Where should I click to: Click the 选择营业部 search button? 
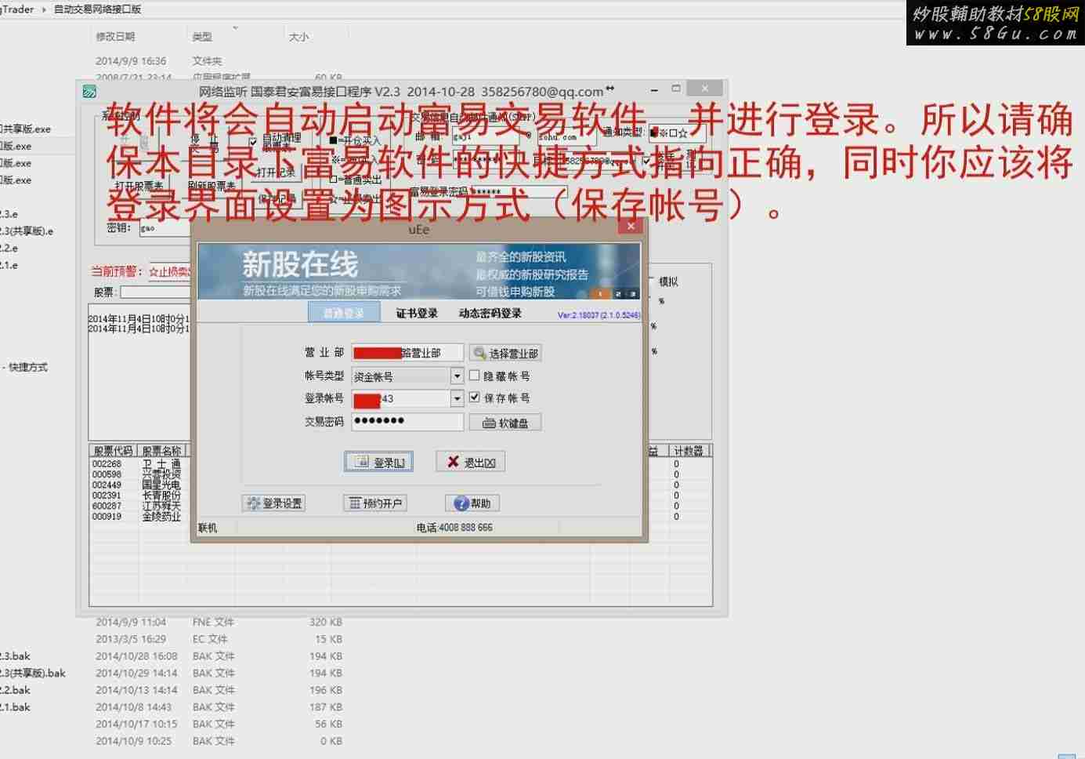pyautogui.click(x=505, y=353)
